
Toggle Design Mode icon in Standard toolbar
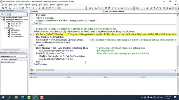click(43, 8)
